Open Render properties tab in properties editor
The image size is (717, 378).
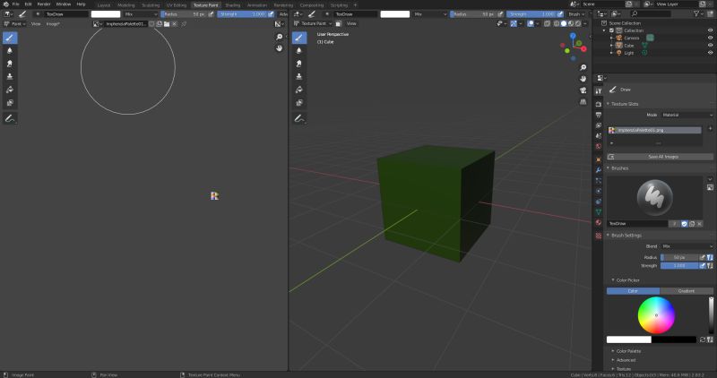coord(598,104)
